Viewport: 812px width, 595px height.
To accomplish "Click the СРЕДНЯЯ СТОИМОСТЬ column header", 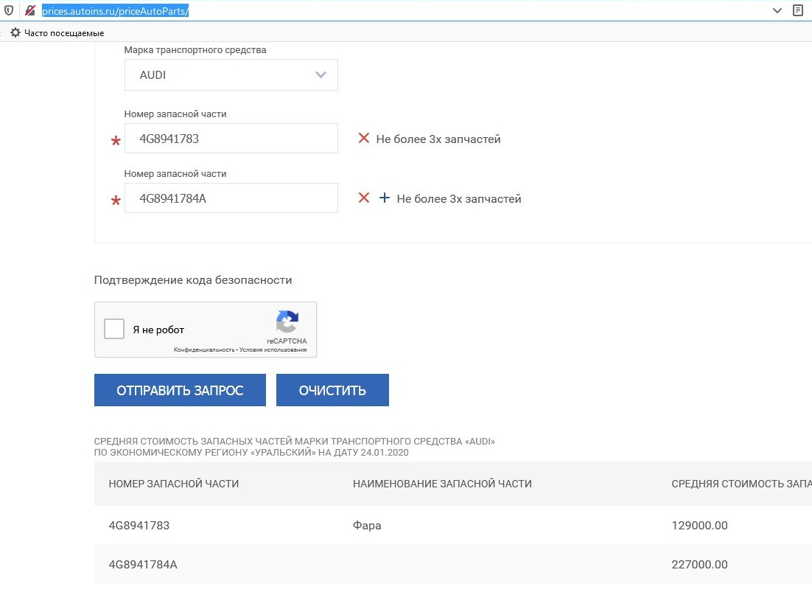I will pos(741,484).
